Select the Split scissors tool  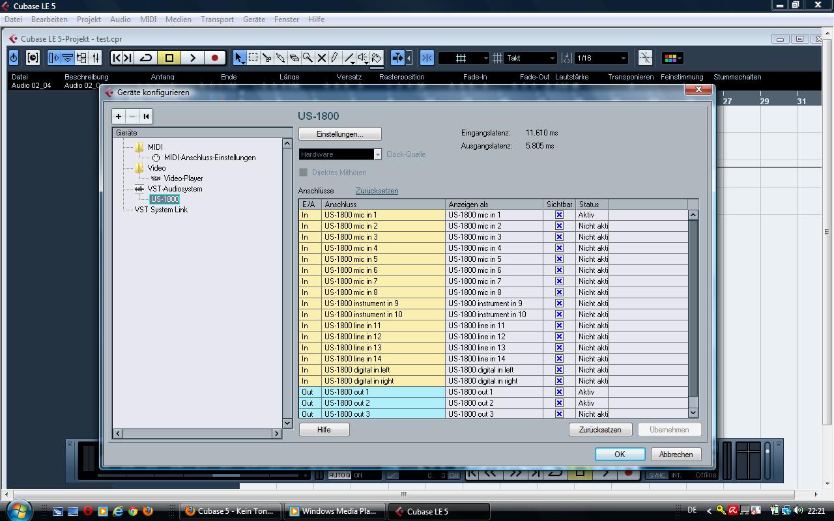[x=267, y=58]
